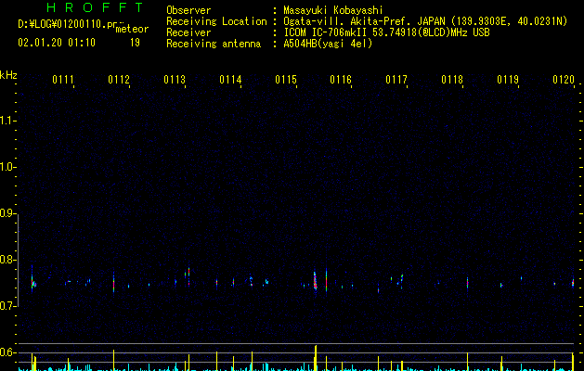Click the 0118 time marker

click(452, 80)
